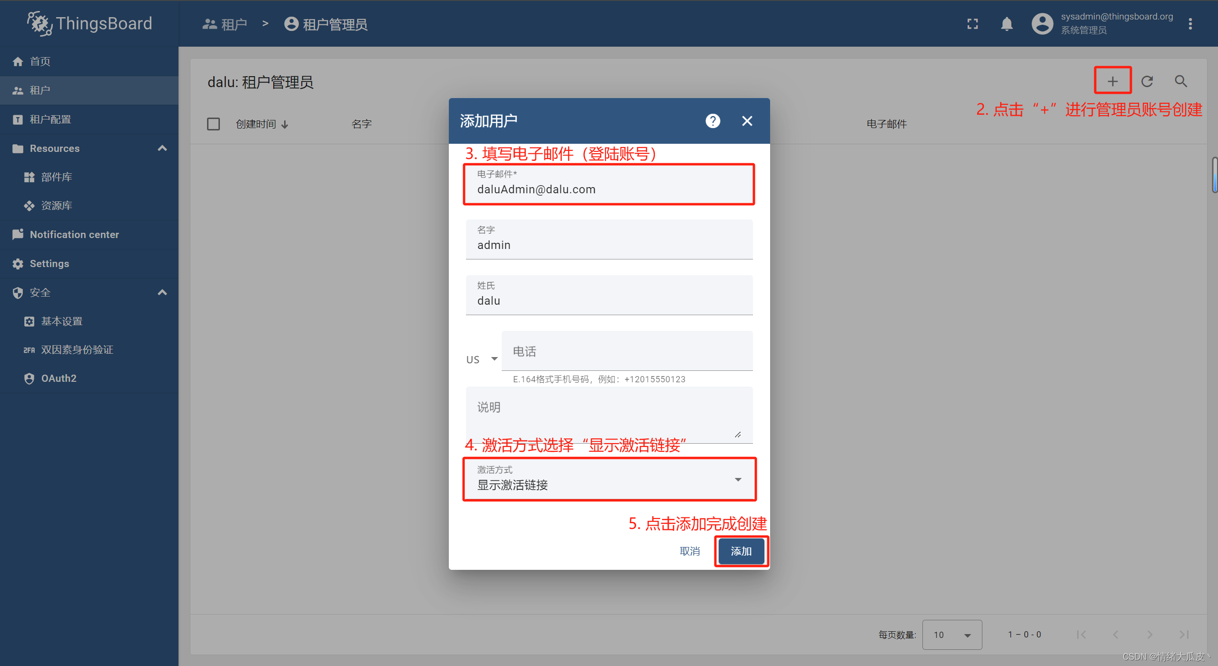Open the 首页 home menu item
Viewport: 1218px width, 666px height.
[x=89, y=61]
